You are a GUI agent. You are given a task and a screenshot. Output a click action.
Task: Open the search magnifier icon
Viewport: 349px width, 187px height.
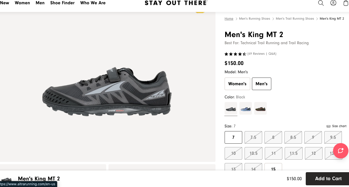coord(321,3)
